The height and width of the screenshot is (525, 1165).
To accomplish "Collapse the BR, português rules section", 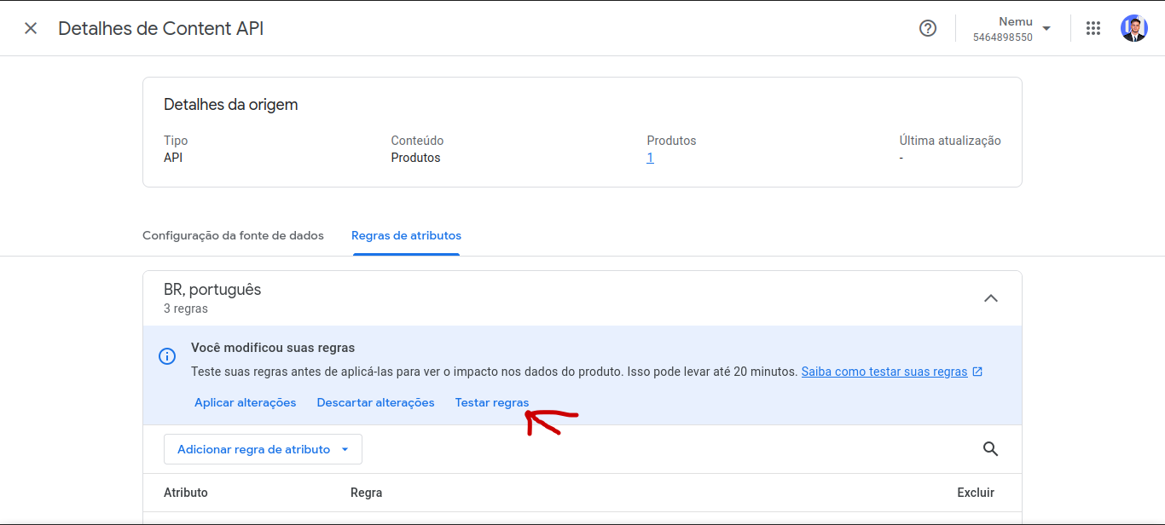I will 991,298.
